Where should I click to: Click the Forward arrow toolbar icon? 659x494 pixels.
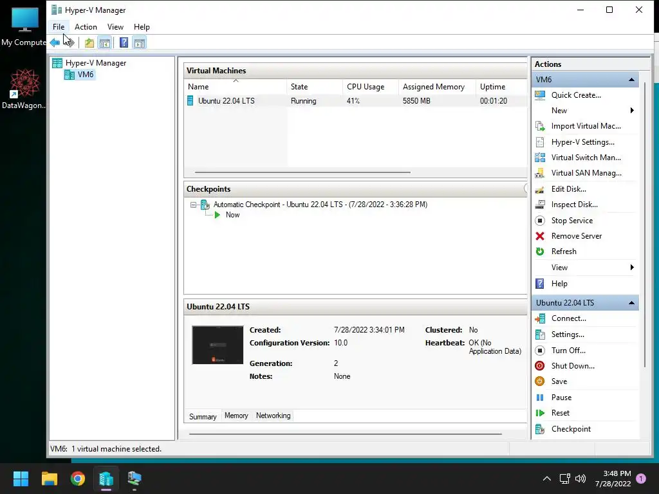70,42
